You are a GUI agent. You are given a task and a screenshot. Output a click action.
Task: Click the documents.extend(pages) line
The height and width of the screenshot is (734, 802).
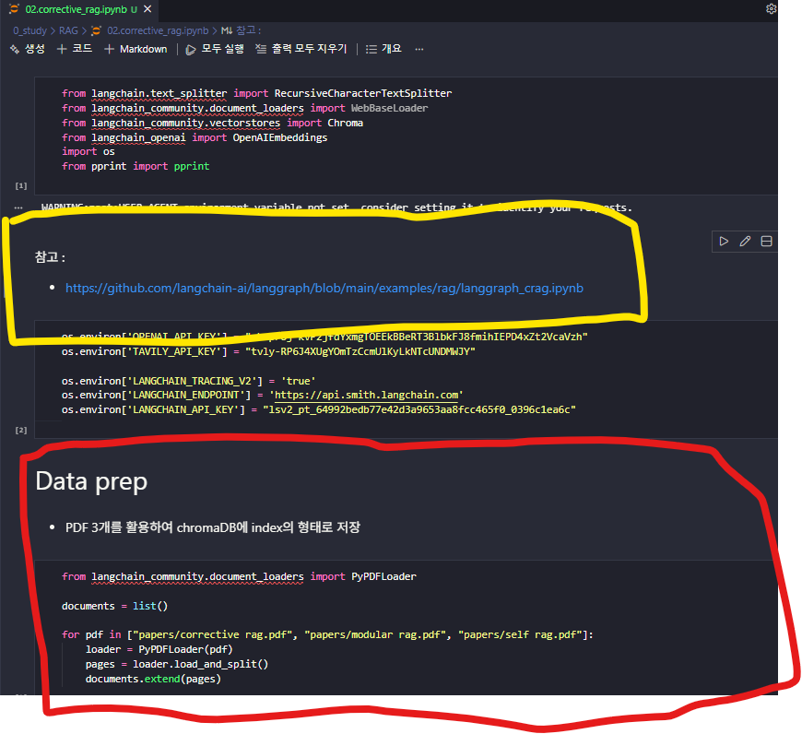tap(153, 679)
